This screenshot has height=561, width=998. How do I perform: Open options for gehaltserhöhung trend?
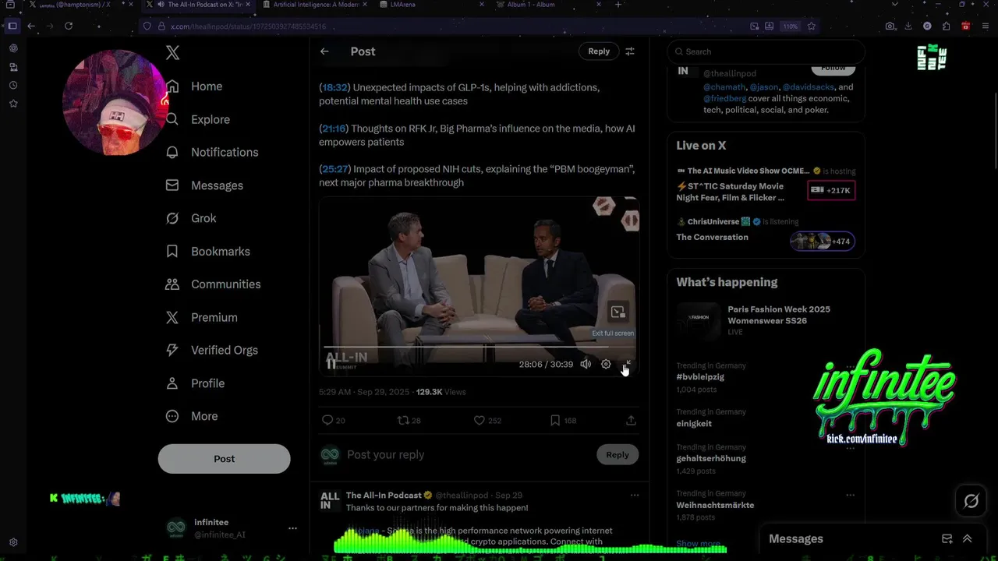[851, 448]
